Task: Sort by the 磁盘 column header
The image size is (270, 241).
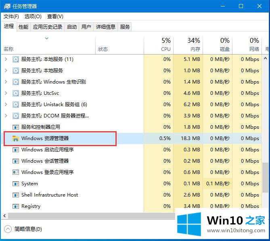Action: point(218,45)
